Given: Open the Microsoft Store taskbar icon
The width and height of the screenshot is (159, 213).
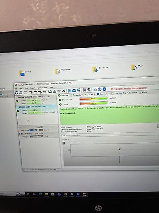Looking at the screenshot, I should coord(53,194).
